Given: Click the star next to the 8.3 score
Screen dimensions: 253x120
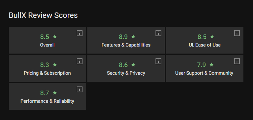Looking at the screenshot, I should [x=55, y=65].
